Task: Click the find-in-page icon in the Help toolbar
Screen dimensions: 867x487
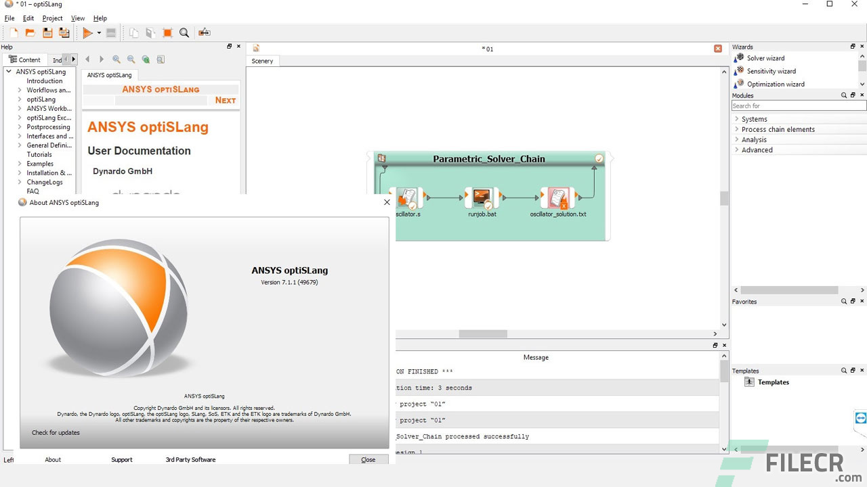Action: click(161, 60)
